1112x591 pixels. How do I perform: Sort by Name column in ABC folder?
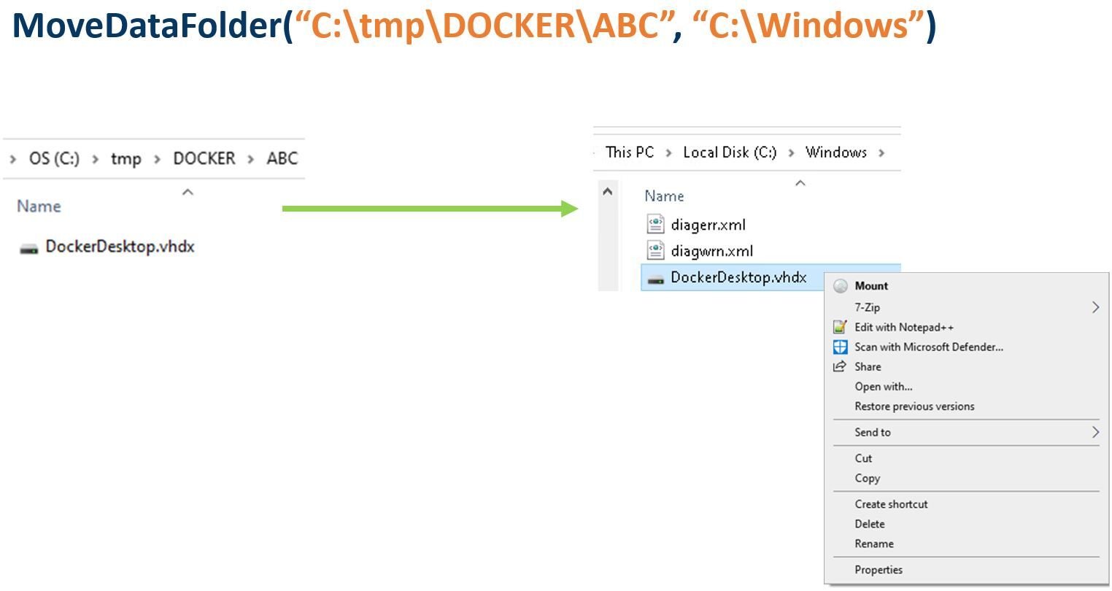click(39, 206)
